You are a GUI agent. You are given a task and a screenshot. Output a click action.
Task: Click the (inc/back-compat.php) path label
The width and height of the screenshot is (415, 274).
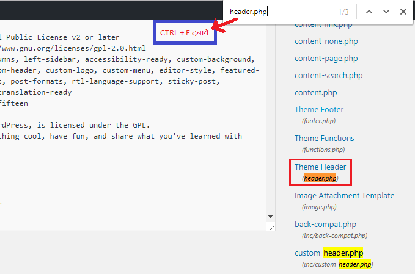[334, 236]
